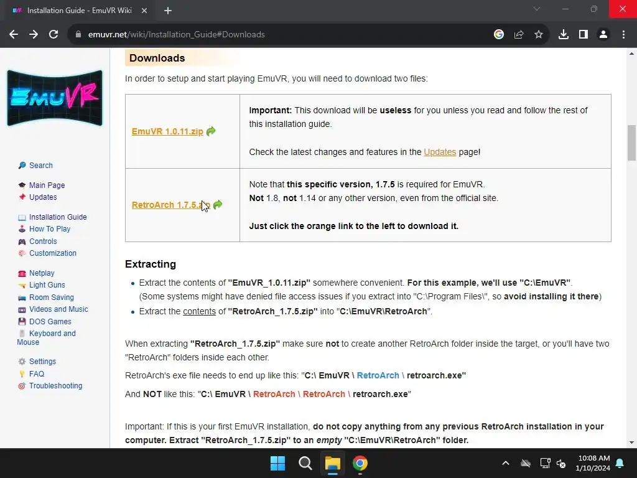This screenshot has height=478, width=637.
Task: Go back to the previous page
Action: (14, 35)
